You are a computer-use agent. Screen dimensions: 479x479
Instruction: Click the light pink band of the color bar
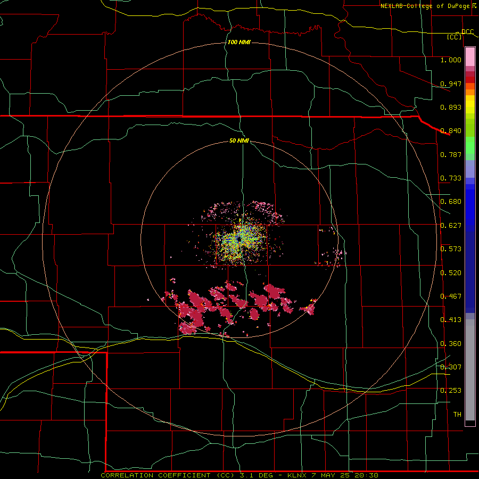[x=470, y=56]
